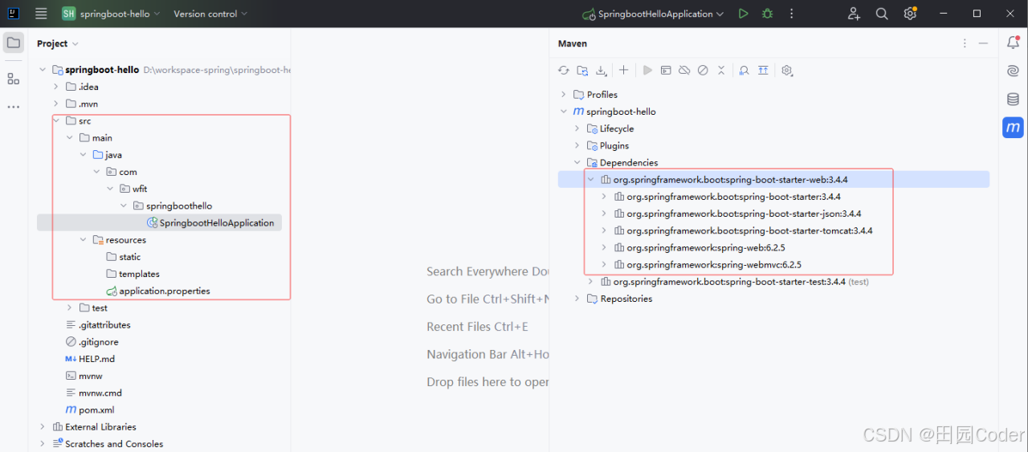Image resolution: width=1028 pixels, height=452 pixels.
Task: Add a Maven project with the plus icon
Action: click(623, 71)
